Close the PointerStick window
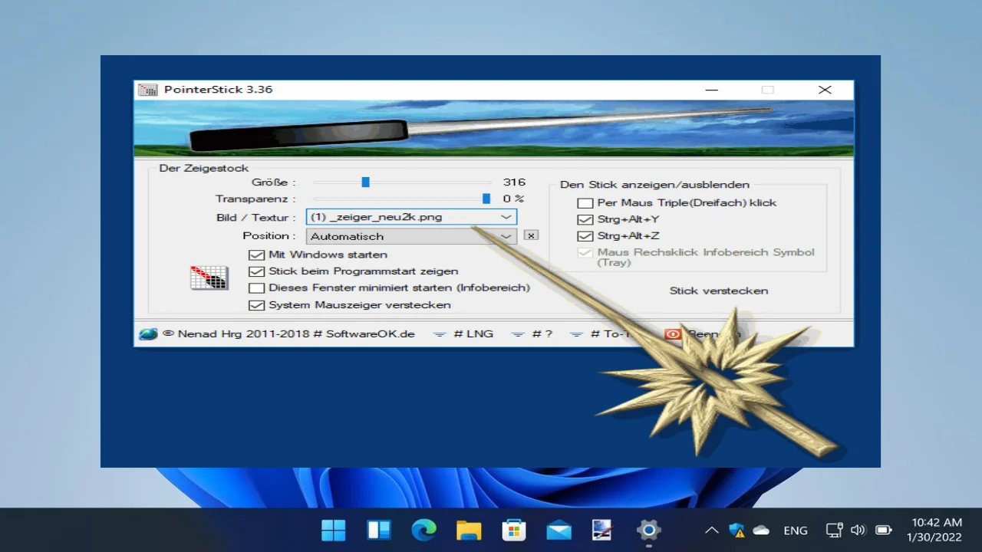Screen dimensions: 982x552 (825, 90)
